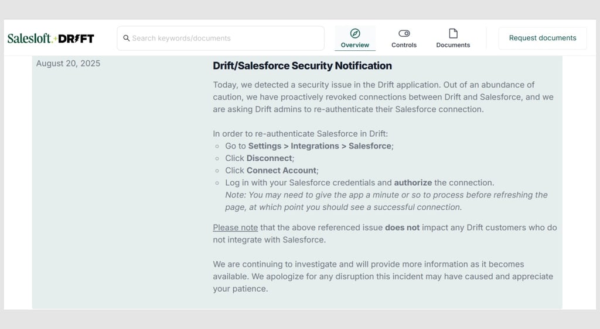
Task: Click the Request documents button
Action: pos(543,38)
